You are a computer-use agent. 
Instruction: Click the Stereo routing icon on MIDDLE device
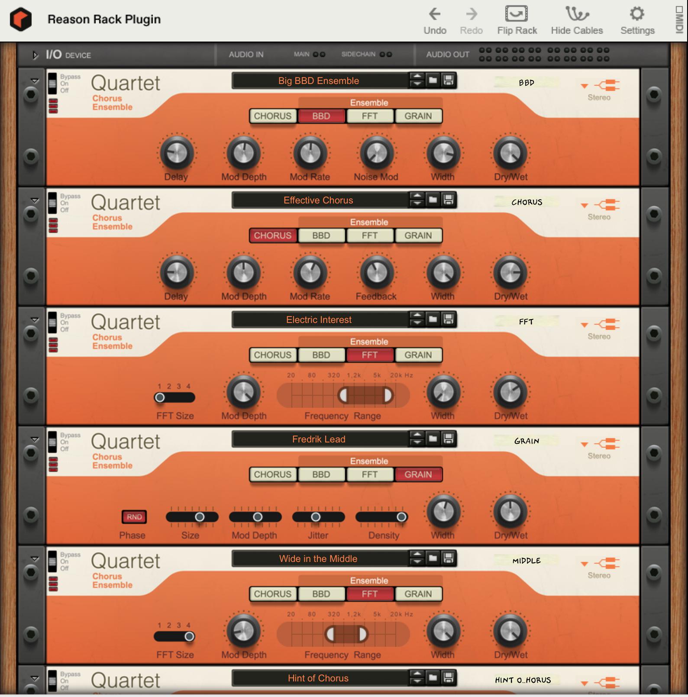point(607,563)
